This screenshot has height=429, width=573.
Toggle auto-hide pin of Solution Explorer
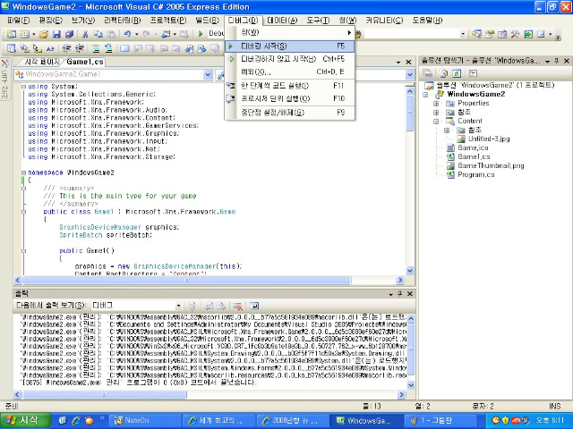tap(557, 61)
